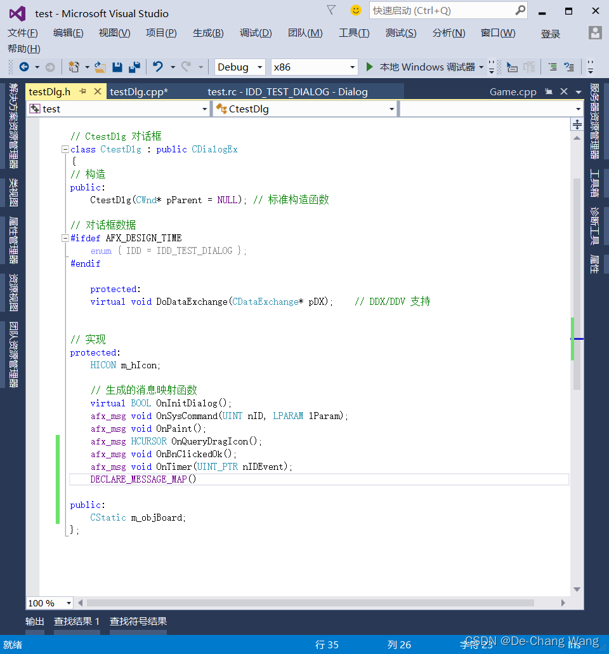The width and height of the screenshot is (609, 654).
Task: Click the New Project toolbar icon
Action: click(74, 67)
